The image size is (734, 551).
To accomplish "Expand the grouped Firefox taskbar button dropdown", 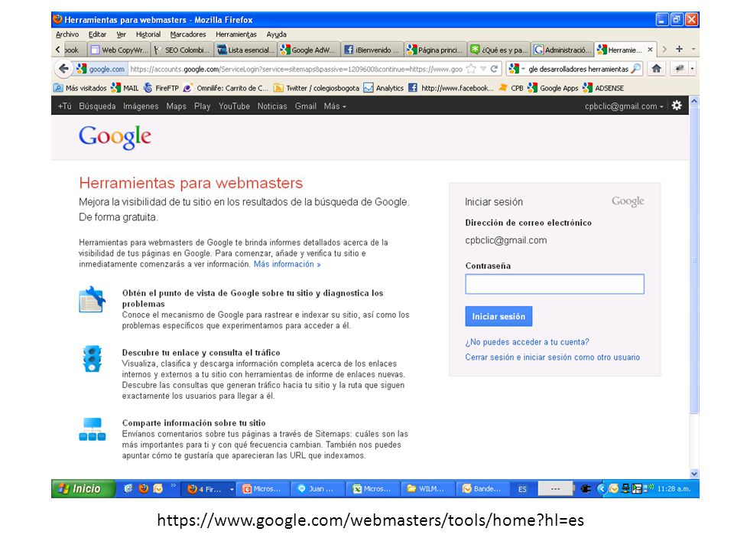I will (231, 489).
